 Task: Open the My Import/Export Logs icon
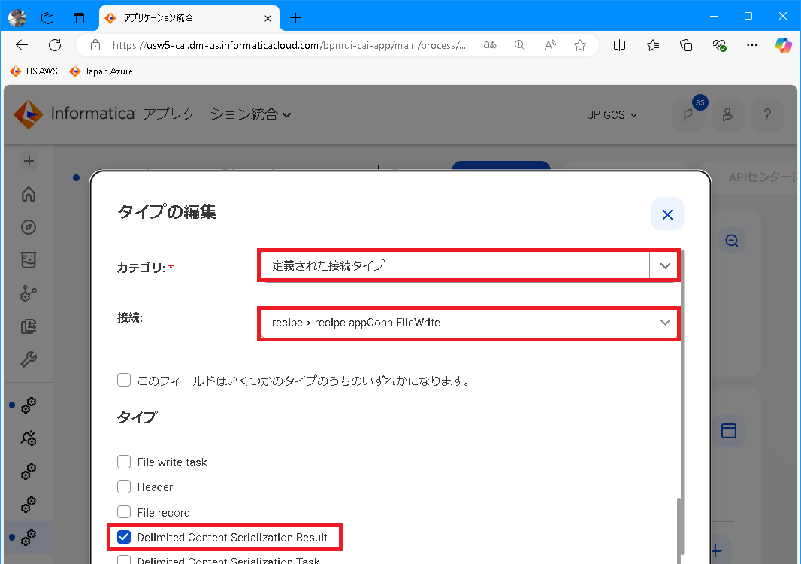coord(29,326)
